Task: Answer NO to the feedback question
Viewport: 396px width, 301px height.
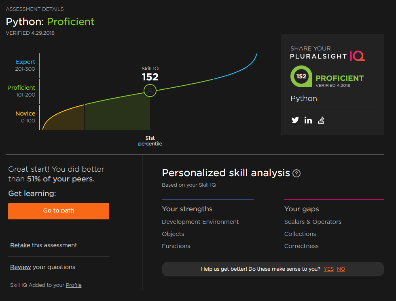Action: coord(341,269)
